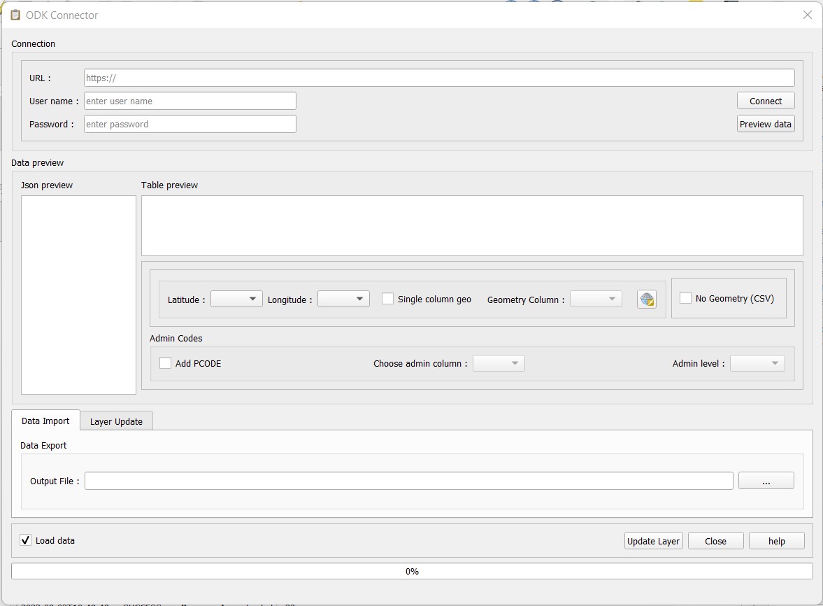Image resolution: width=823 pixels, height=606 pixels.
Task: Open the Latitude column dropdown
Action: coord(236,299)
